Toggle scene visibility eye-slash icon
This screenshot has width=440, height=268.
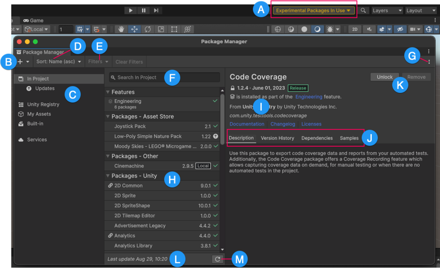pos(399,29)
